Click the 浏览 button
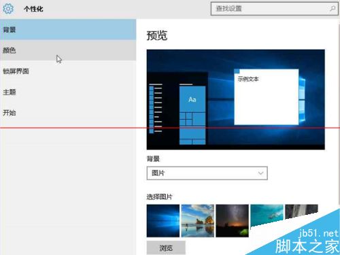Image resolution: width=340 pixels, height=255 pixels. pyautogui.click(x=166, y=248)
